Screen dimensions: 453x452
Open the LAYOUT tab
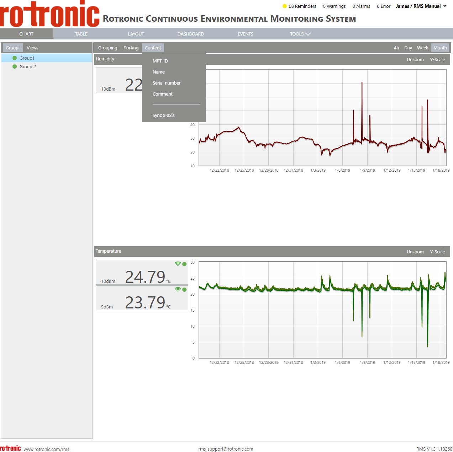[136, 34]
